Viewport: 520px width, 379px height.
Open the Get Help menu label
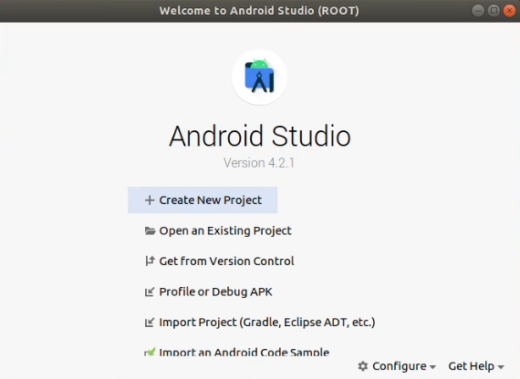pos(472,366)
